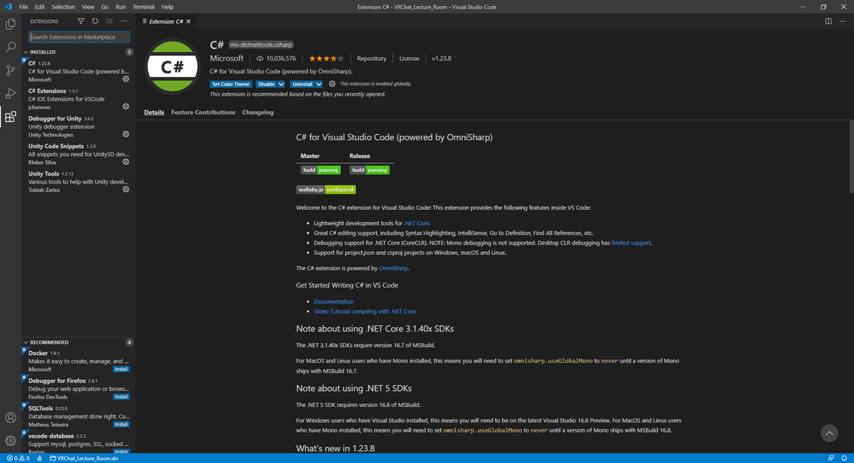Click the split editor right icon
This screenshot has width=854, height=463.
[828, 21]
